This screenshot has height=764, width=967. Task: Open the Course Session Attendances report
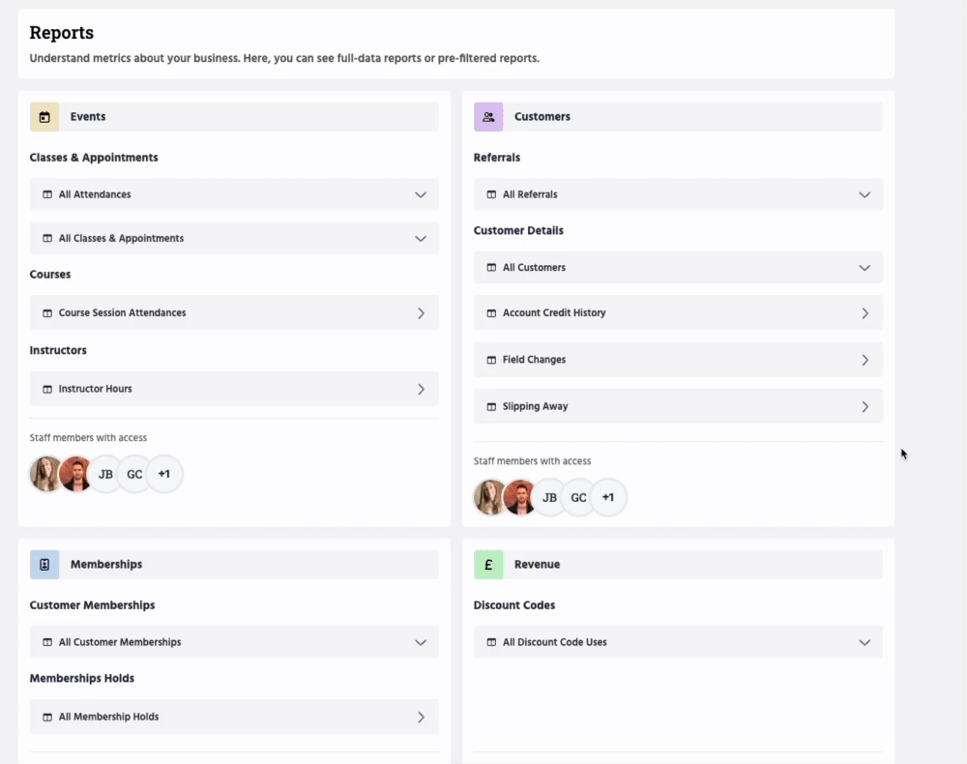(234, 313)
